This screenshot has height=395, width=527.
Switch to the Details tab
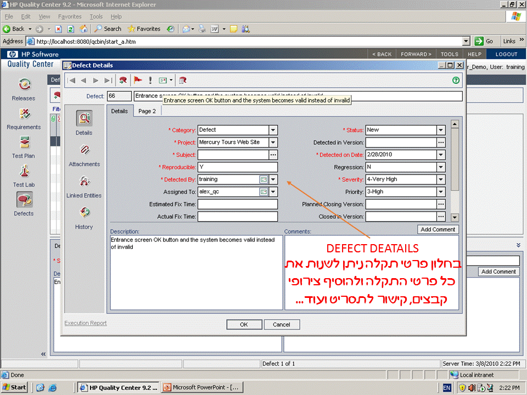(120, 111)
